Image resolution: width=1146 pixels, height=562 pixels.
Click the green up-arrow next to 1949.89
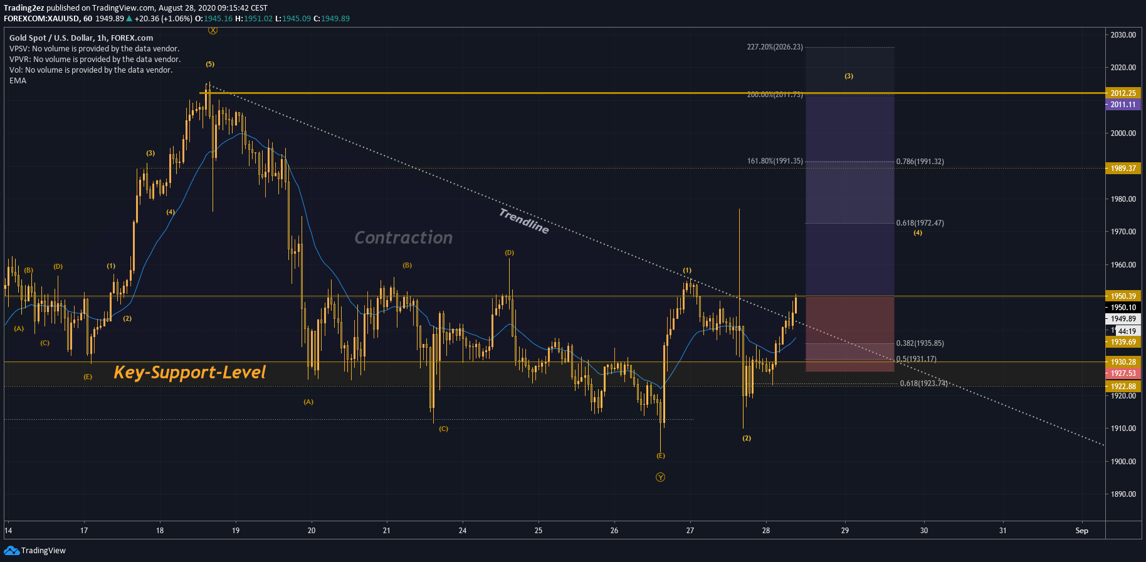point(129,19)
